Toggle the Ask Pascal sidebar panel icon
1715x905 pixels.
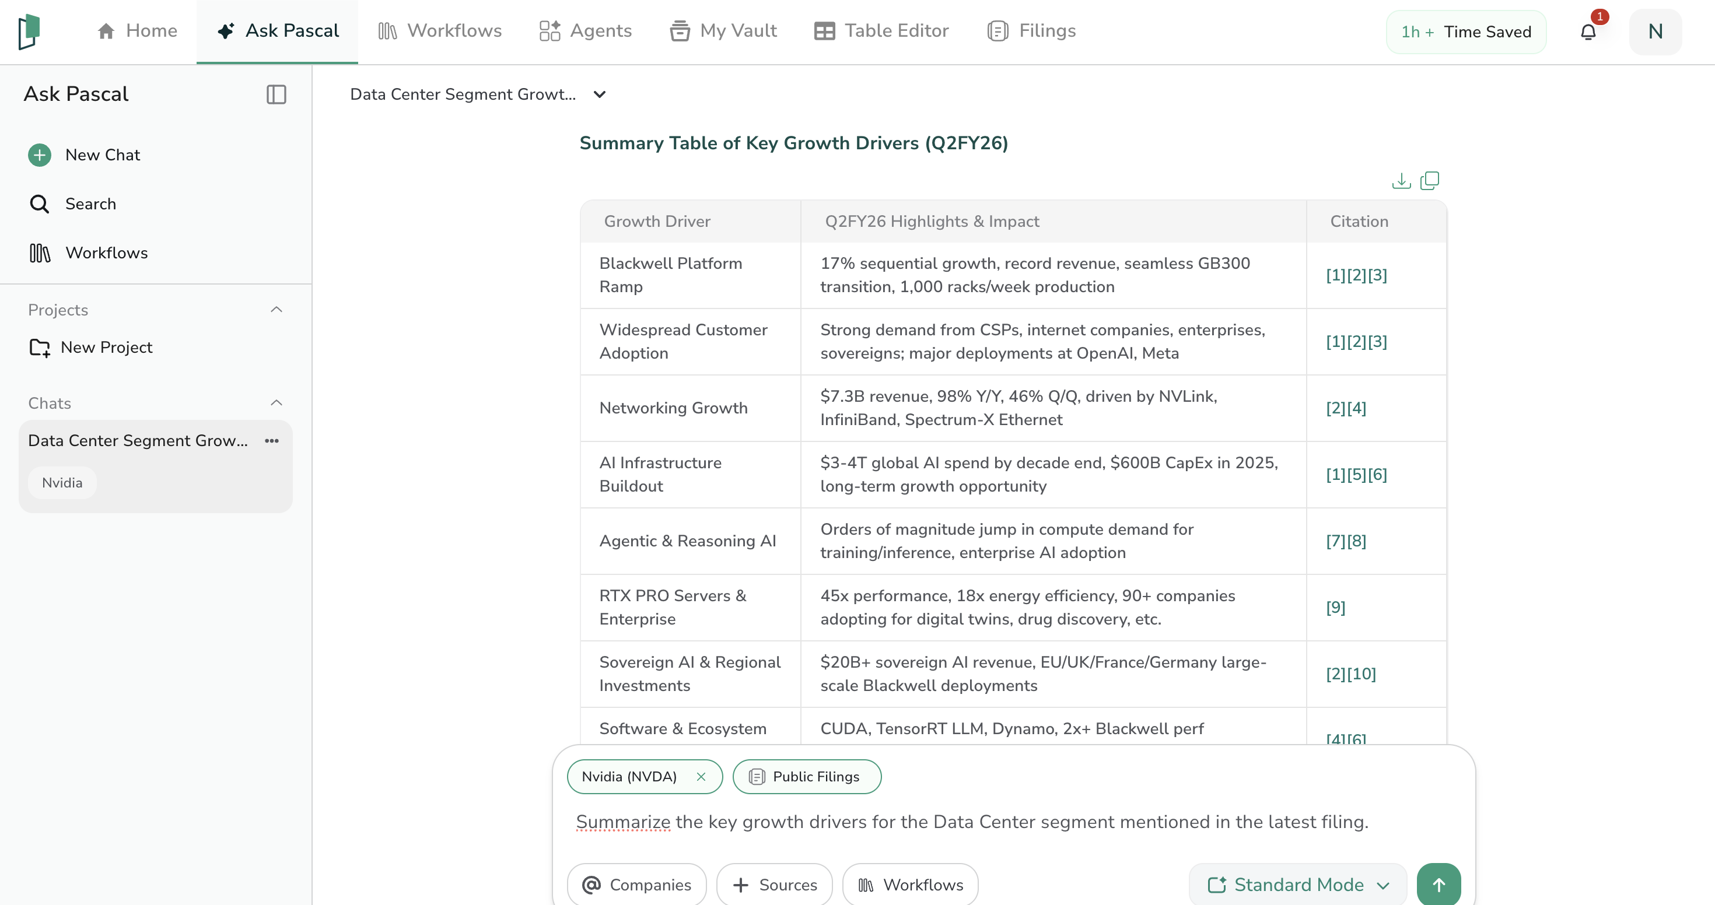point(276,94)
